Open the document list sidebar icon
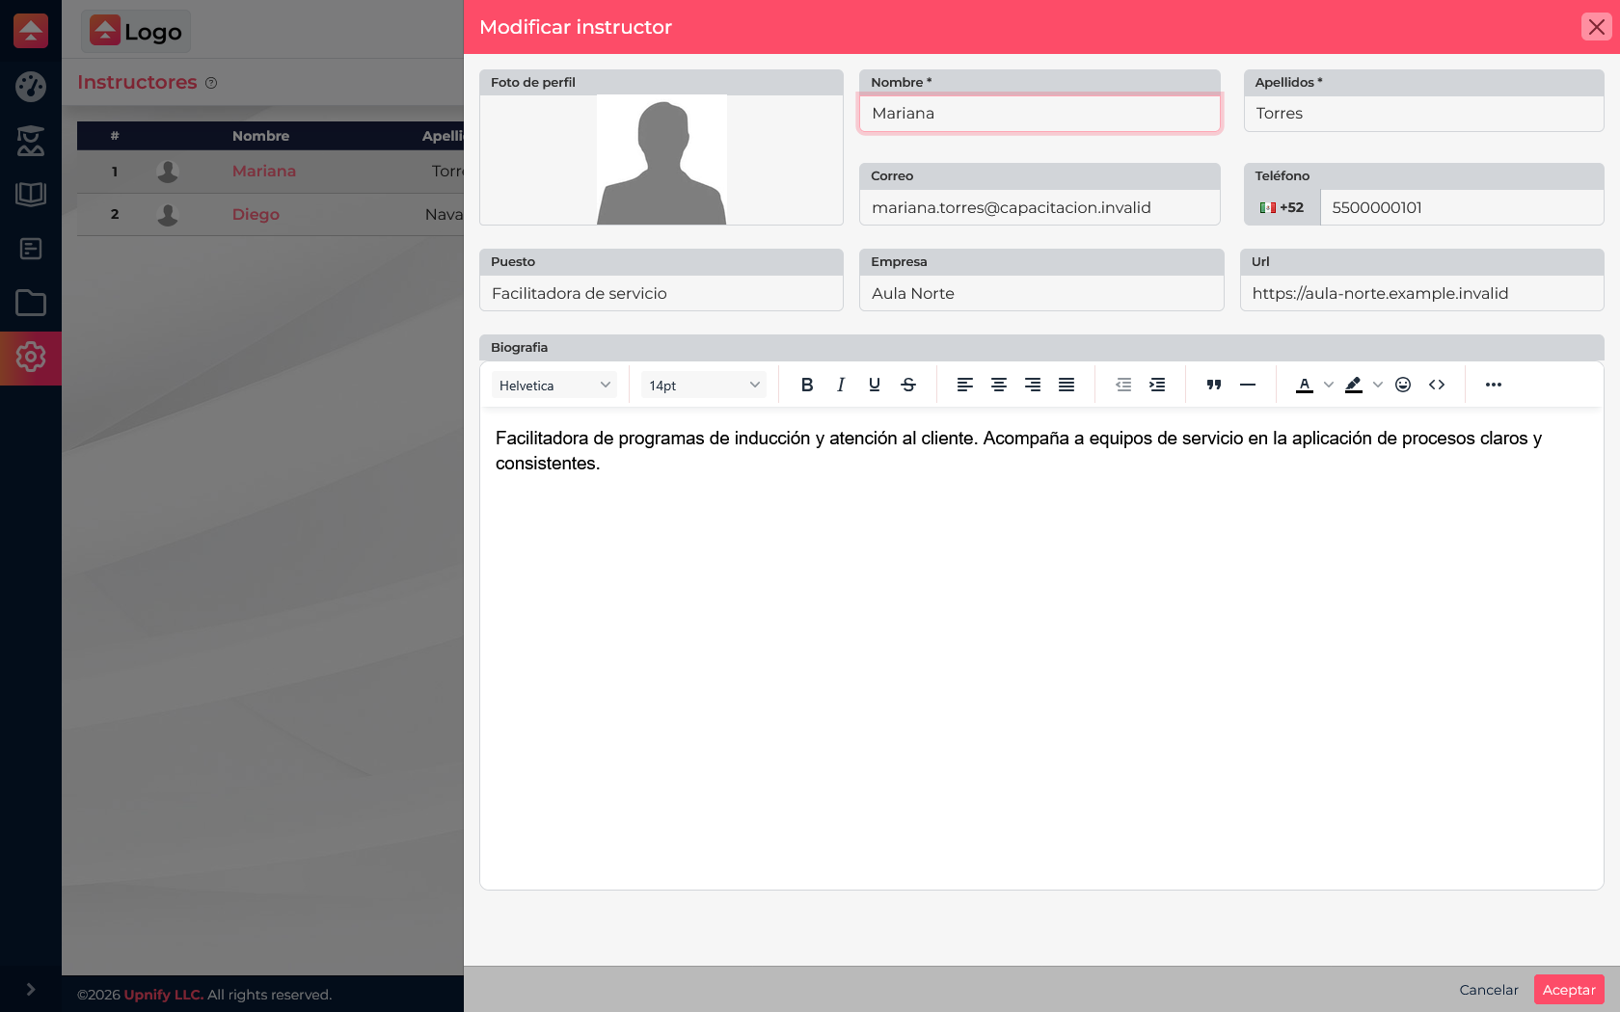The height and width of the screenshot is (1012, 1620). (x=31, y=249)
